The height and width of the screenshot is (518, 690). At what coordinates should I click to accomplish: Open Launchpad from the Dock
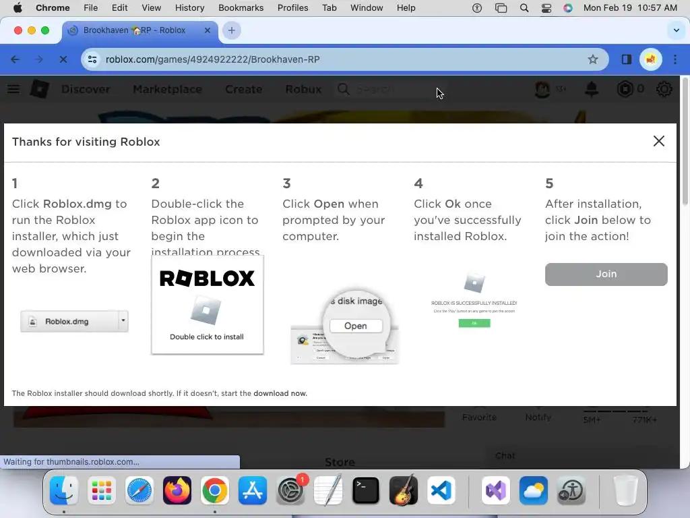pos(102,490)
